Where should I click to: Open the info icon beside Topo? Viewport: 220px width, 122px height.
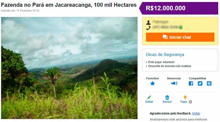pos(190,102)
